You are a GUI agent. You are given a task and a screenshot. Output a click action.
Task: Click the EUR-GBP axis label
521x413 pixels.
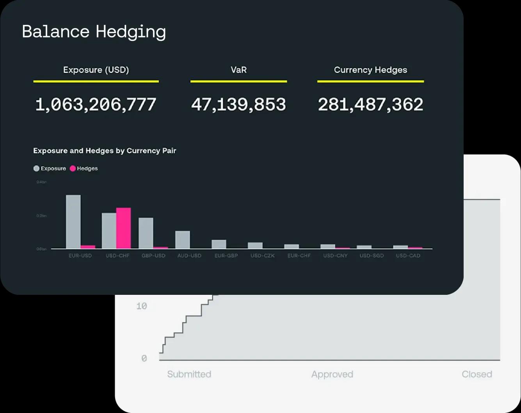[x=226, y=256]
